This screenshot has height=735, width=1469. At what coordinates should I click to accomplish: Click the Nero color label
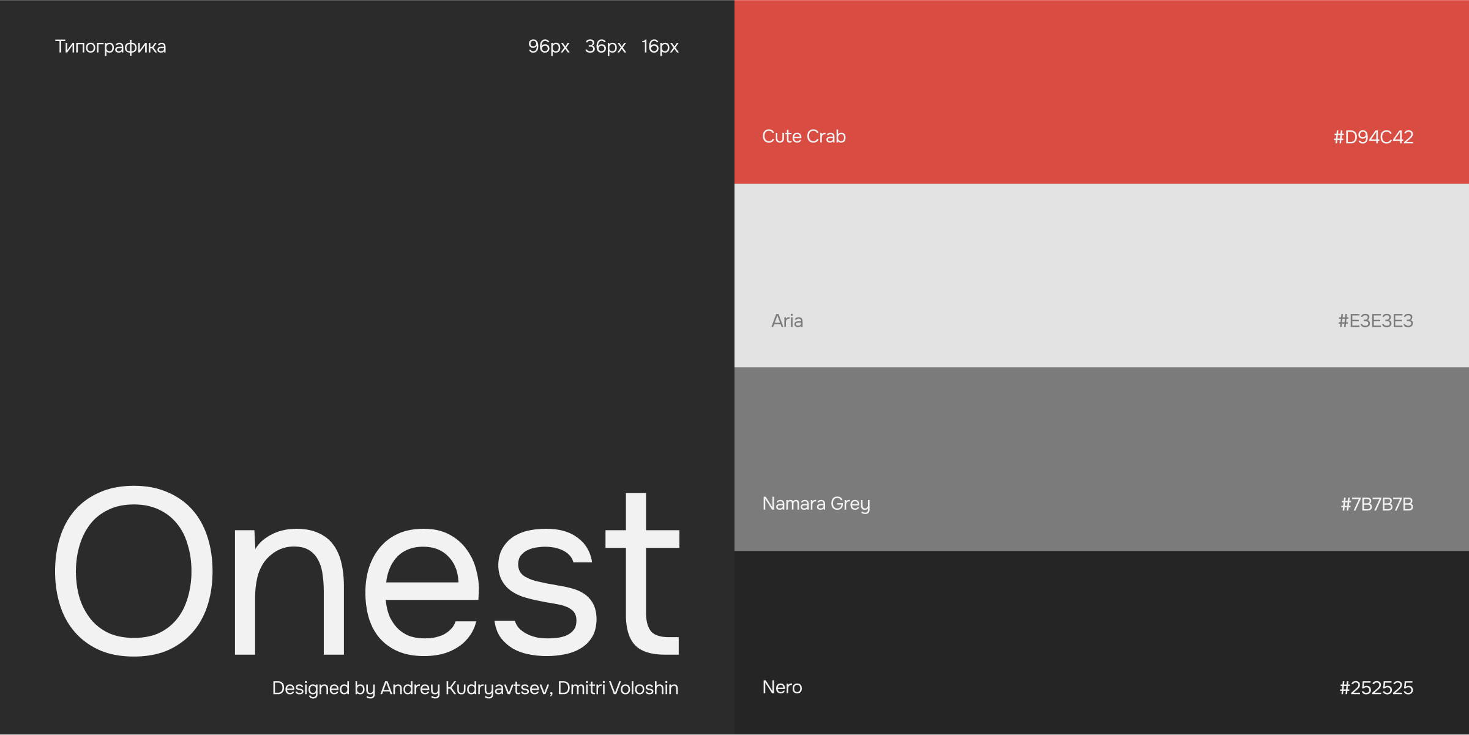(x=782, y=687)
